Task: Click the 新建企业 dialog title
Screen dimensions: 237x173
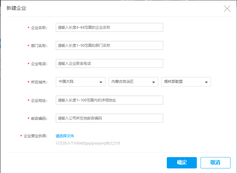Action: pos(17,8)
